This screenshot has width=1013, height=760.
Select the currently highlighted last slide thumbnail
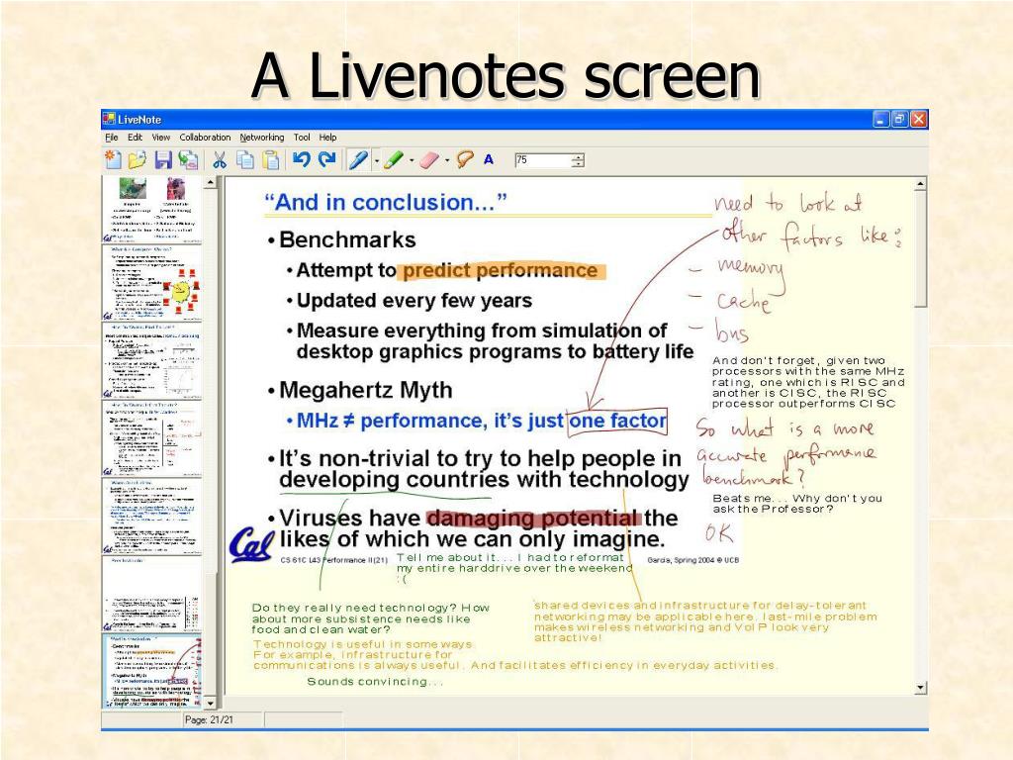151,671
